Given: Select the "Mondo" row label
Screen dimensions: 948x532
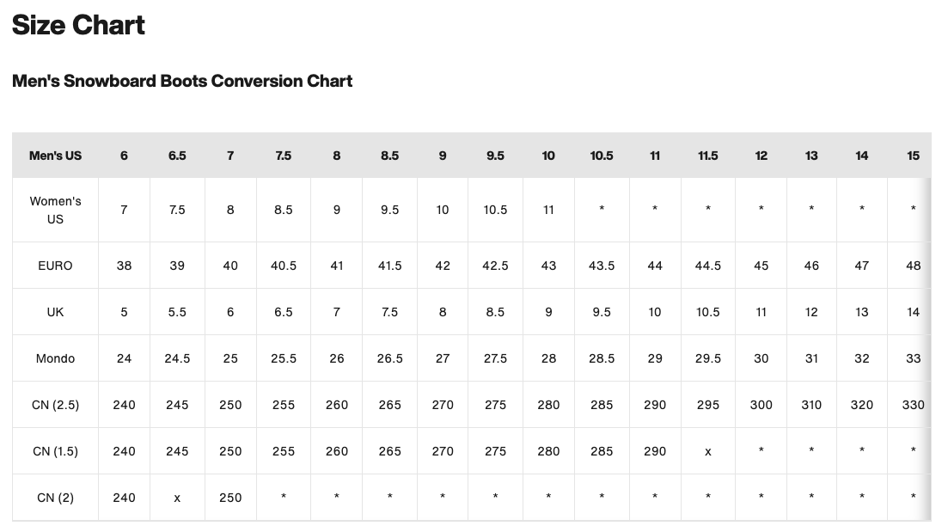Looking at the screenshot, I should (x=55, y=358).
